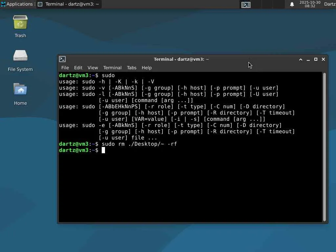Open the Edit menu in Terminal
This screenshot has height=252, width=336.
(78, 68)
